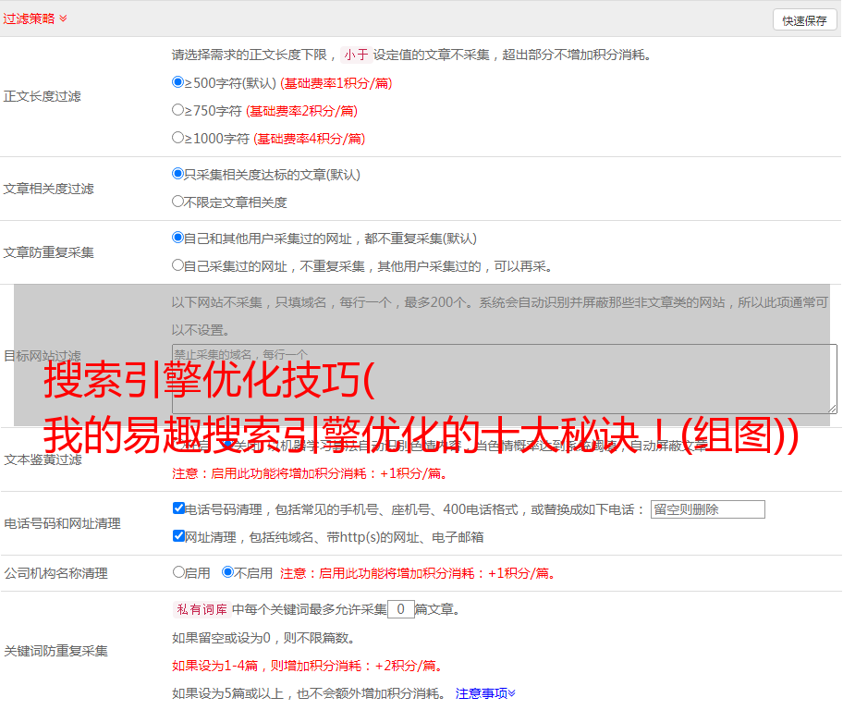Image resolution: width=843 pixels, height=710 pixels.
Task: Click the 私有词库 tag label
Action: coord(202,609)
